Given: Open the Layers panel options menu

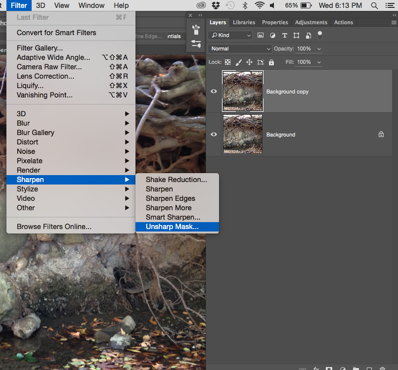Looking at the screenshot, I should click(x=394, y=23).
